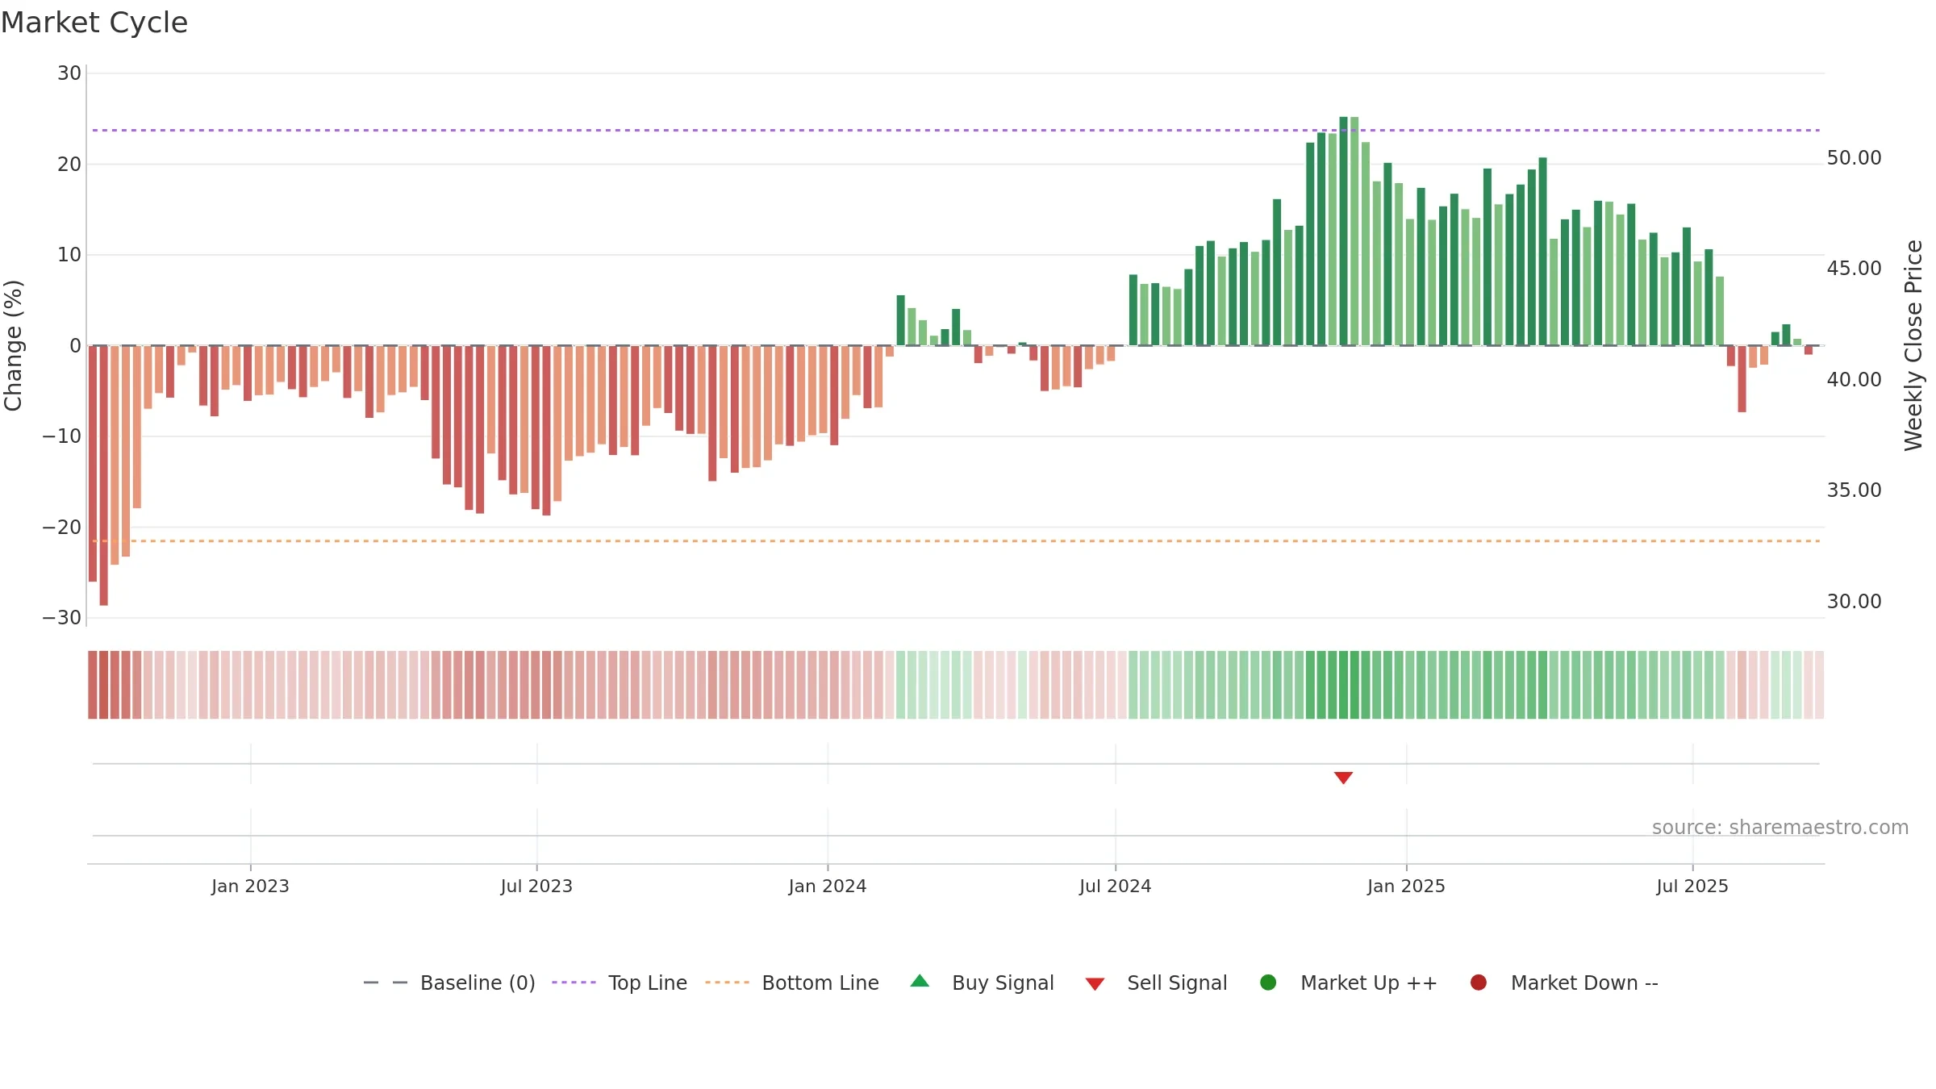
Task: Click the Change (%) axis title
Action: [x=13, y=345]
